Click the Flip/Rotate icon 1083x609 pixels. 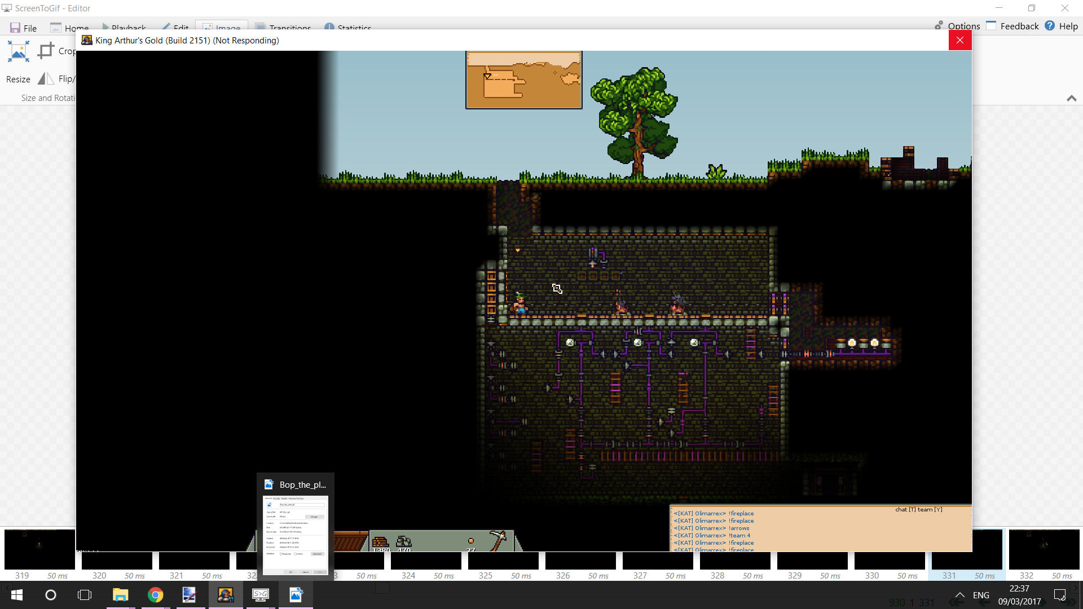point(46,79)
